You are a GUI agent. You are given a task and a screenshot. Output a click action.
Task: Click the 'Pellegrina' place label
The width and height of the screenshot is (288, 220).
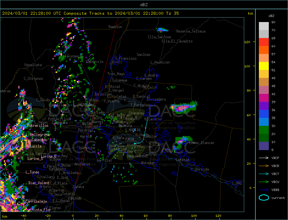coord(40,135)
